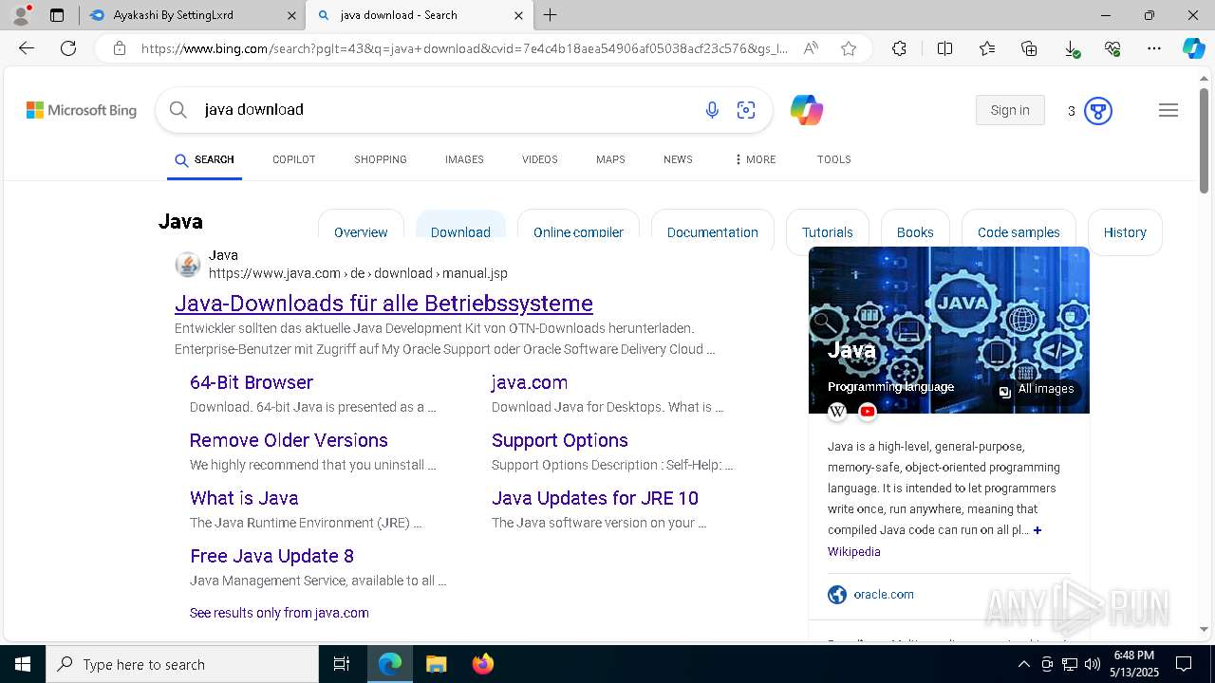The width and height of the screenshot is (1215, 683).
Task: Open Bing hamburger settings menu
Action: point(1168,111)
